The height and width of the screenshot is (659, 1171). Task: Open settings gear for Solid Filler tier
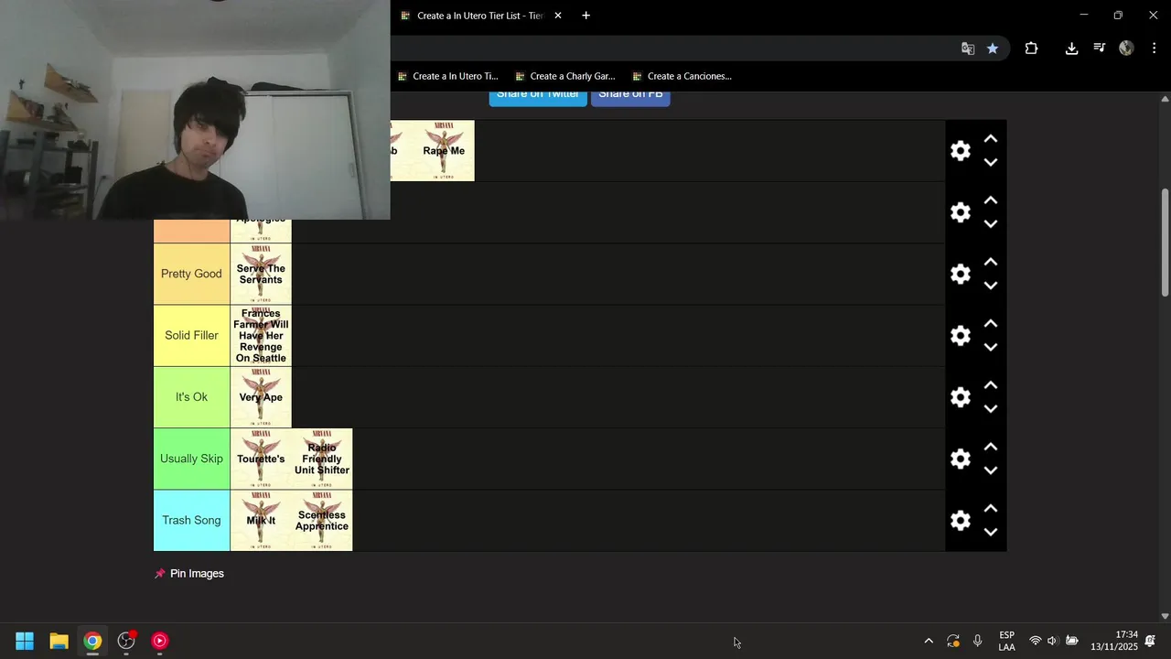960,335
